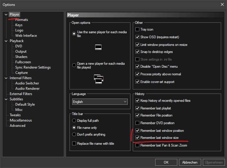
Task: Select File name only radio button
Action: (74, 127)
